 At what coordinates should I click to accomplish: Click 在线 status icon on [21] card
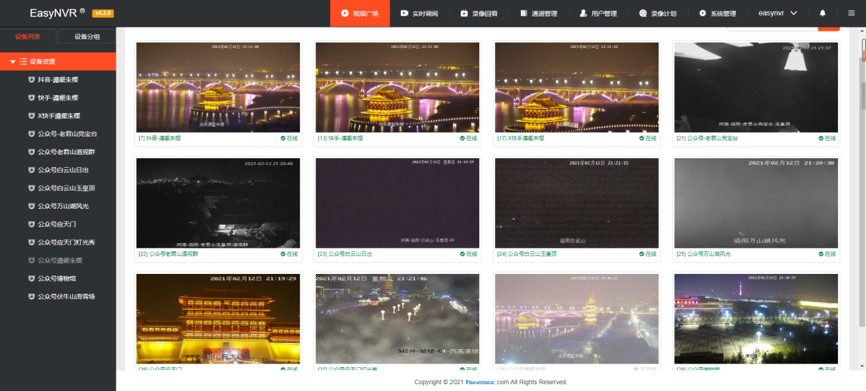[x=821, y=138]
